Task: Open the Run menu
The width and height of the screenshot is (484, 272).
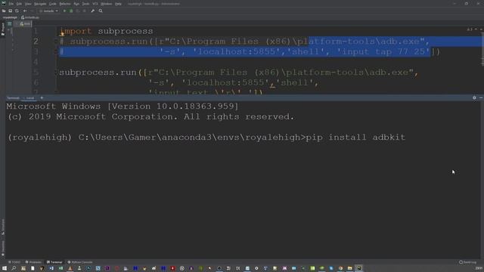Action: point(76,4)
